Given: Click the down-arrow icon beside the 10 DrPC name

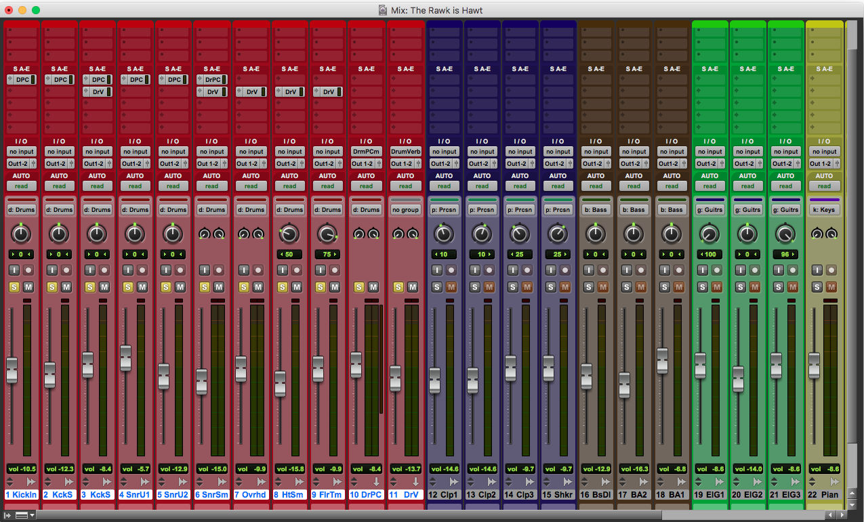Looking at the screenshot, I should pyautogui.click(x=377, y=482).
